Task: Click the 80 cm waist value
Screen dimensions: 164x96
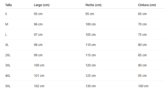Action: 142,45
